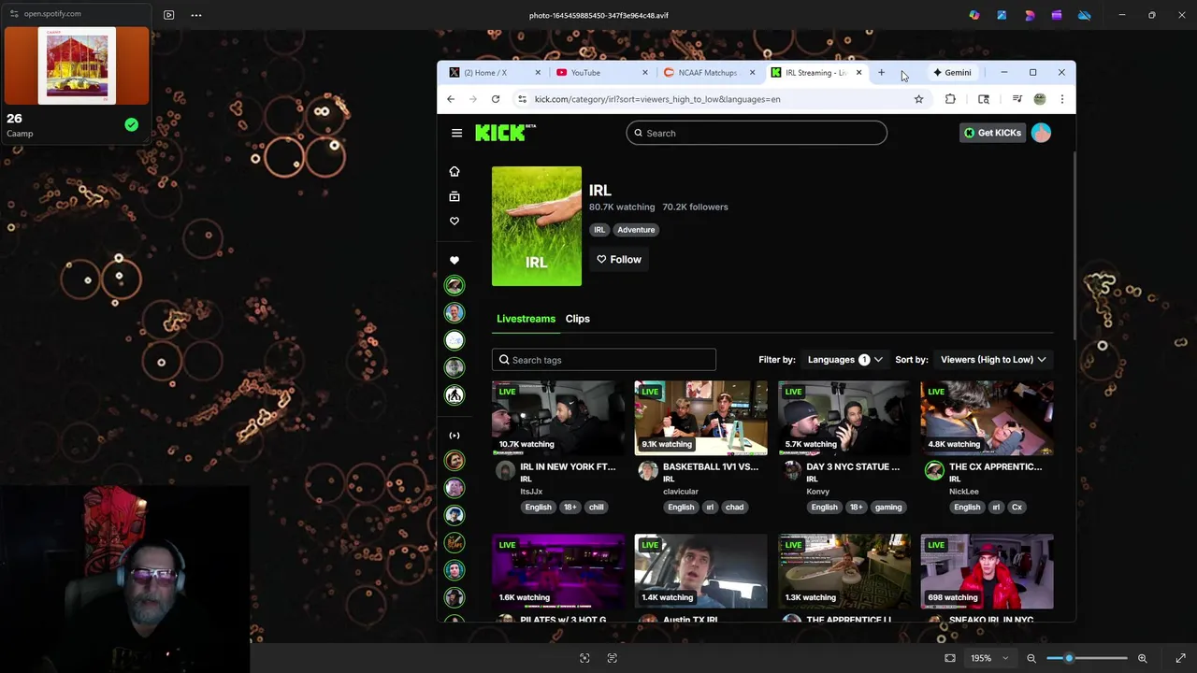
Task: Open Browse icon in Kick sidebar
Action: coord(454,196)
